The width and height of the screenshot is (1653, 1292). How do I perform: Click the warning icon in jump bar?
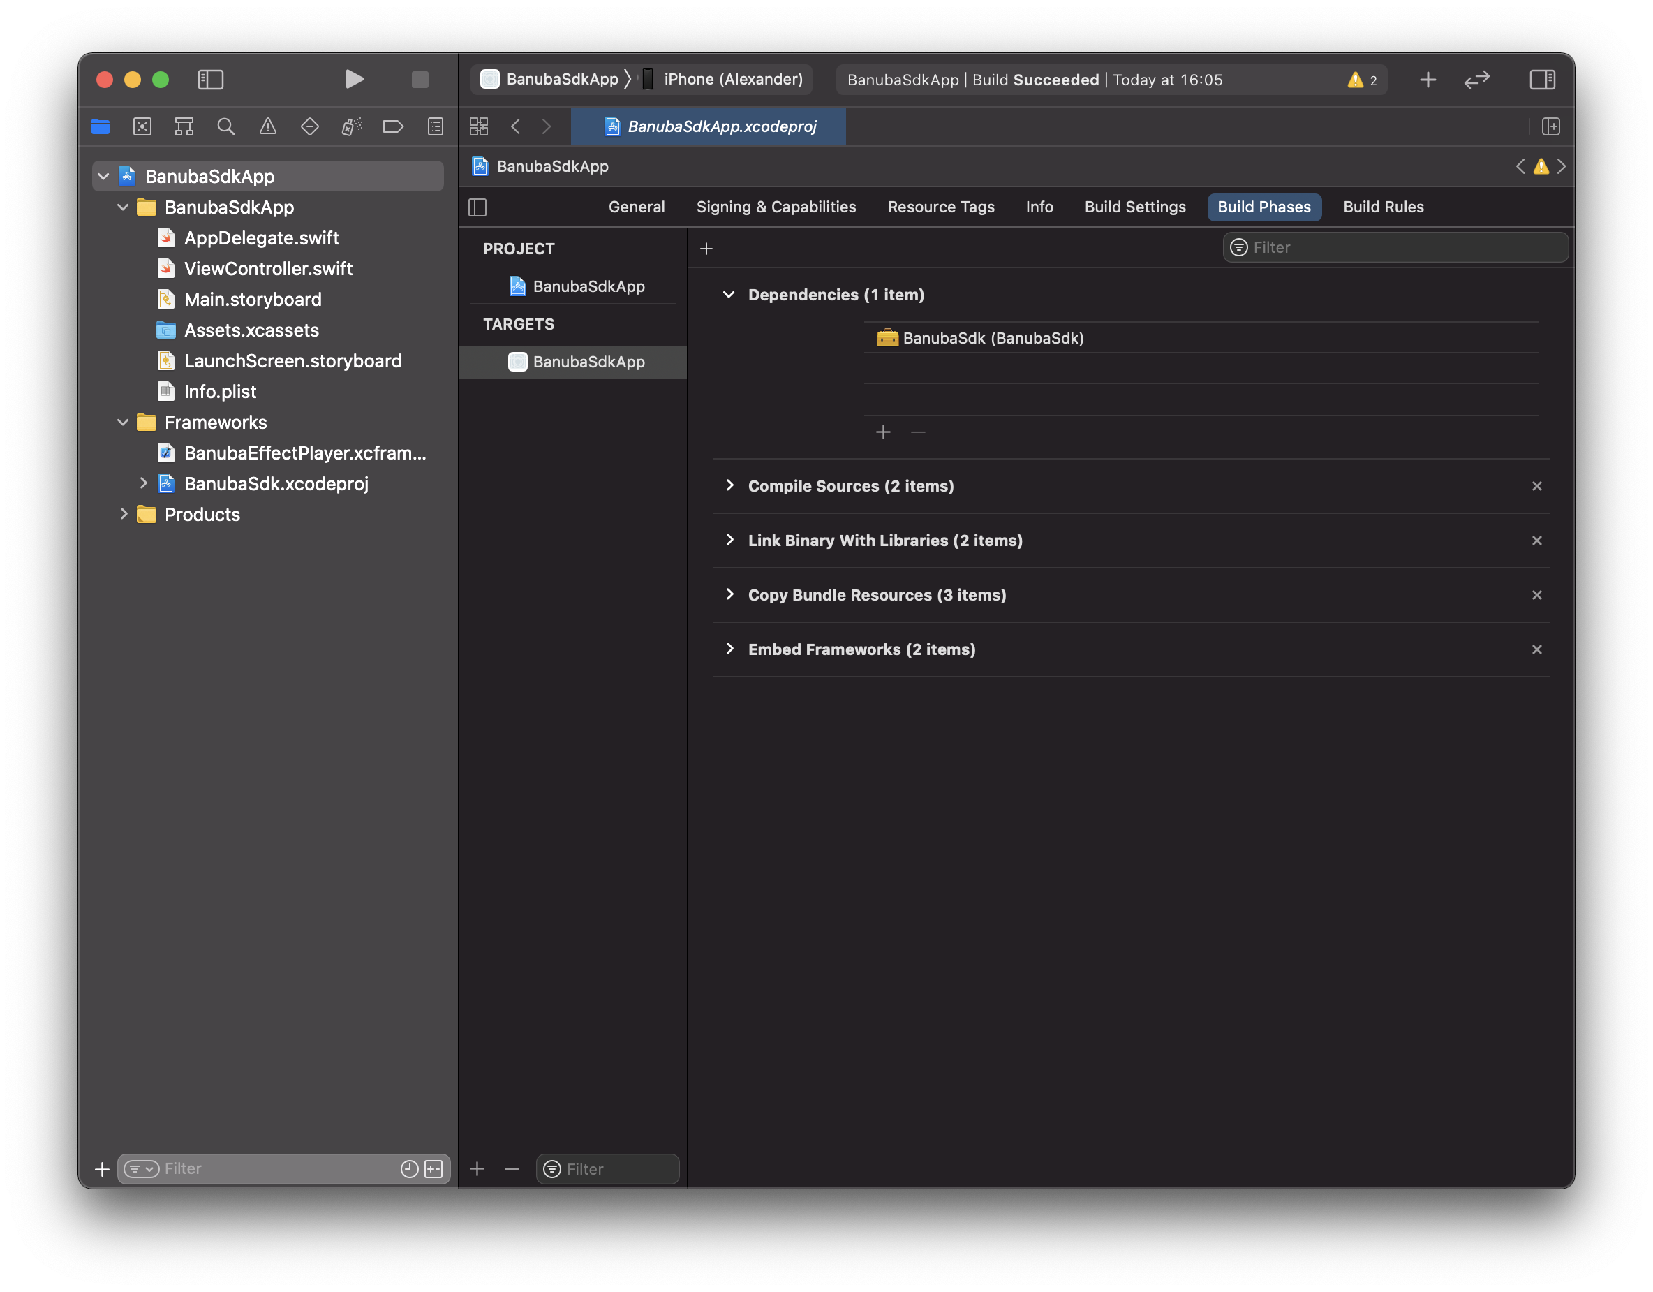tap(1541, 166)
